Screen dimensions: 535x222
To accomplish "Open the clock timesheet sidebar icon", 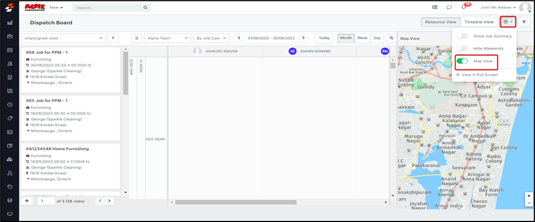I will (10, 104).
